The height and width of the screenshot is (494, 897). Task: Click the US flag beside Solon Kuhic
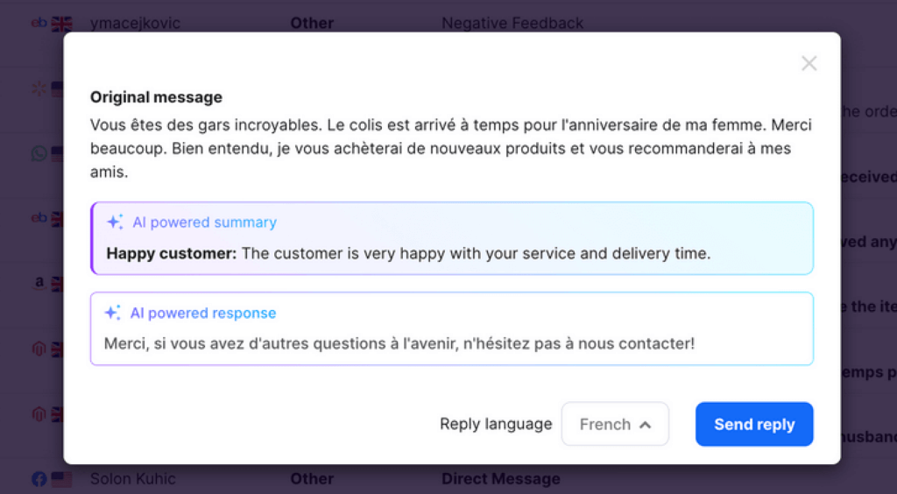(x=62, y=479)
